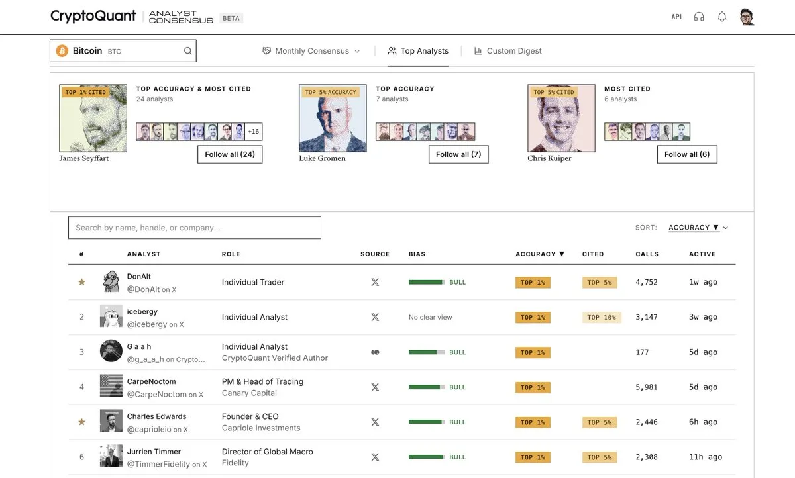Select James Seyffart's portrait
The width and height of the screenshot is (795, 478).
[x=93, y=119]
